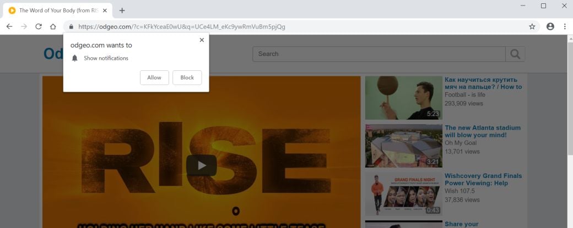Image resolution: width=573 pixels, height=228 pixels.
Task: Click the Odgeo site logo
Action: (x=53, y=54)
